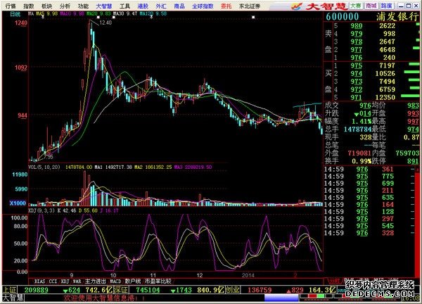Open the 指数 menu

pos(29,6)
